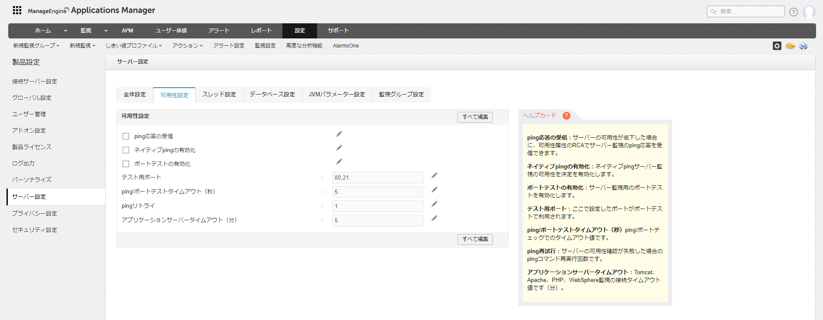Open the レポート menu in navigation bar
Image resolution: width=823 pixels, height=320 pixels.
[261, 31]
